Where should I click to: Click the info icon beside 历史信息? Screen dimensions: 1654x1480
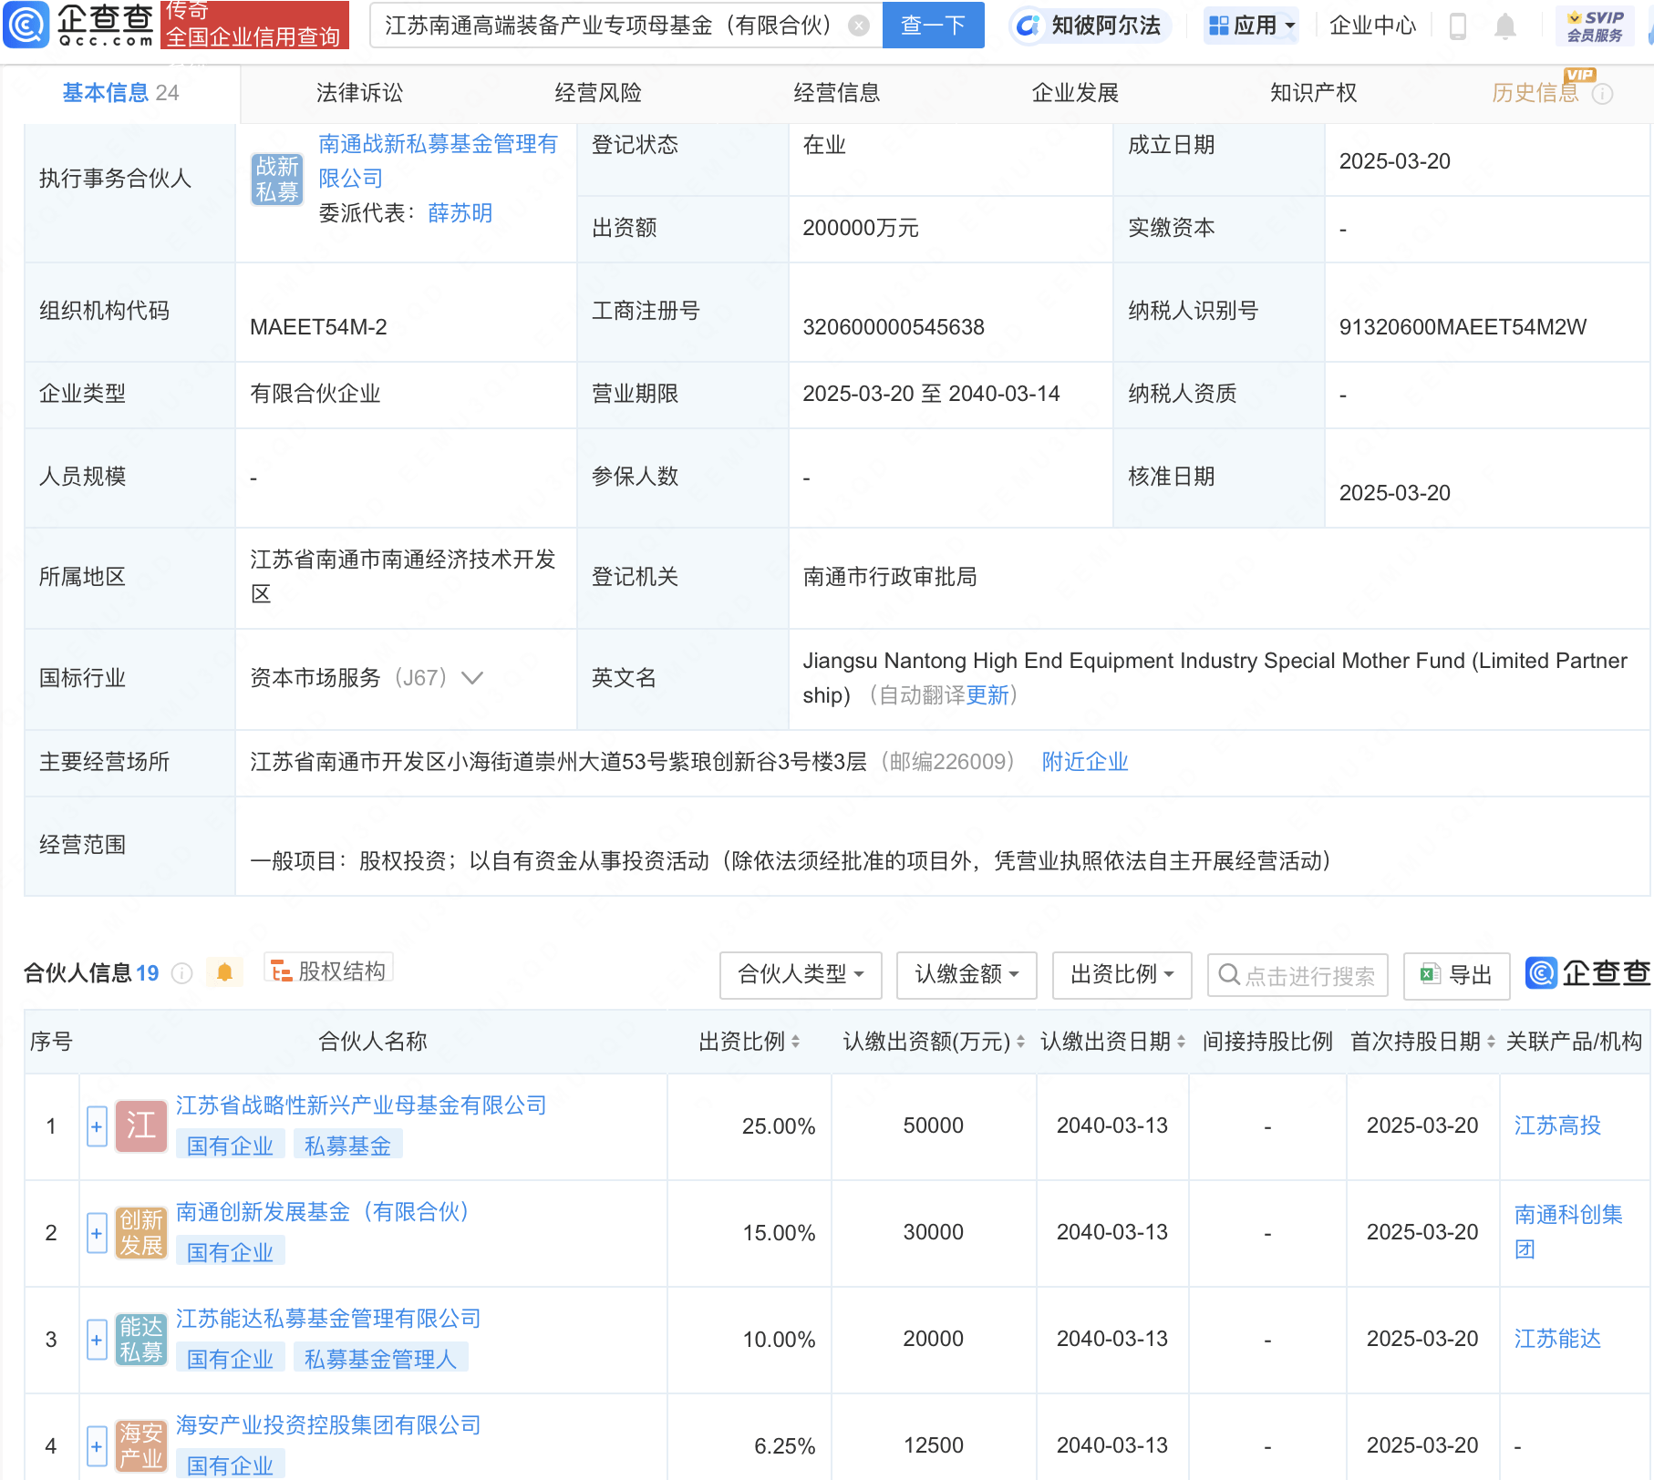tap(1602, 94)
